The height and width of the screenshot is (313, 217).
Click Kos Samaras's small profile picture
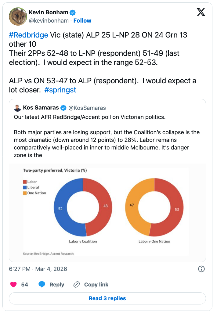click(x=17, y=108)
